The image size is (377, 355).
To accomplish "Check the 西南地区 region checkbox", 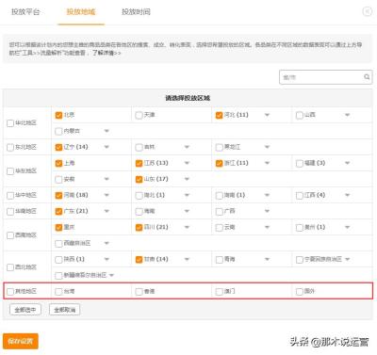I will [10, 235].
